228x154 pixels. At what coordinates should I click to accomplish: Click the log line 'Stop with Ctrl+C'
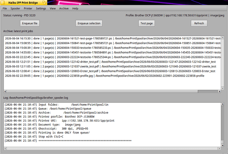(34, 137)
